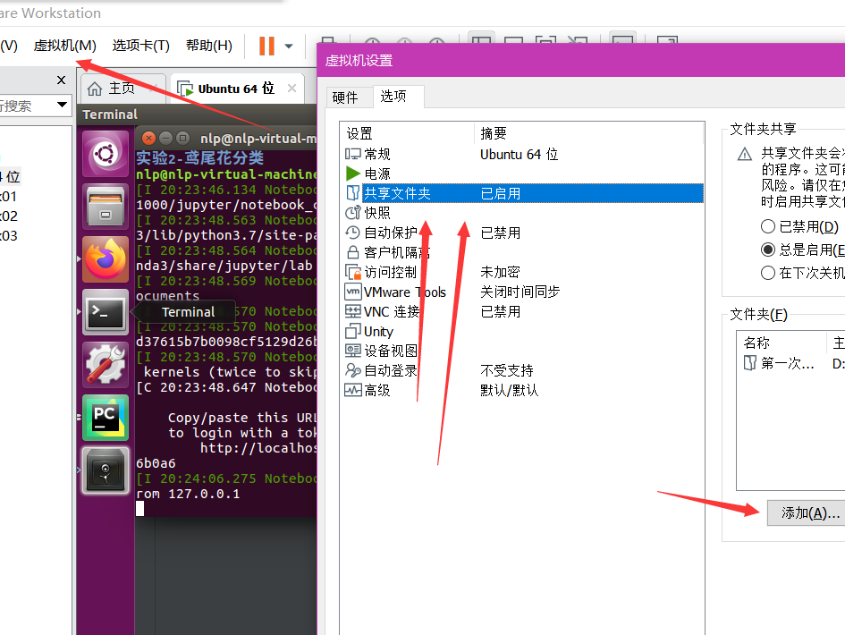Viewport: 845px width, 635px height.
Task: Open the Files manager dock icon
Action: pos(106,207)
